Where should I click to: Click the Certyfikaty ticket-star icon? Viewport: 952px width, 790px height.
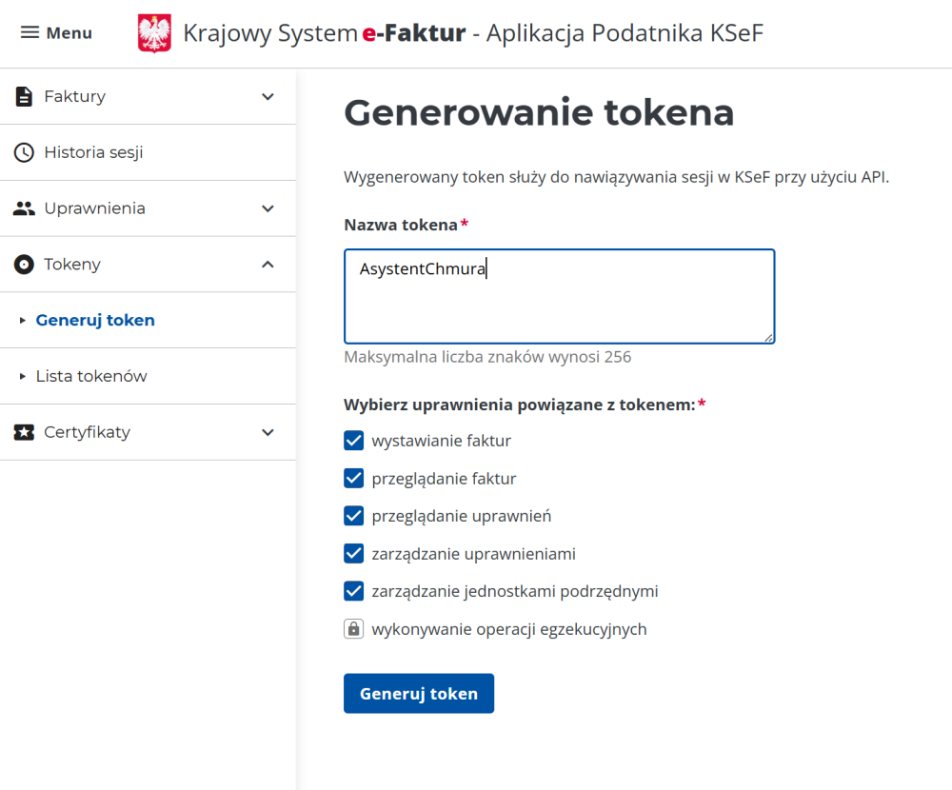[24, 432]
